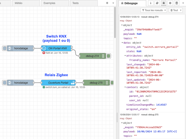Click the info icon on ON Portail KNX node
Viewport: 186px width, 139px height.
tap(44, 48)
